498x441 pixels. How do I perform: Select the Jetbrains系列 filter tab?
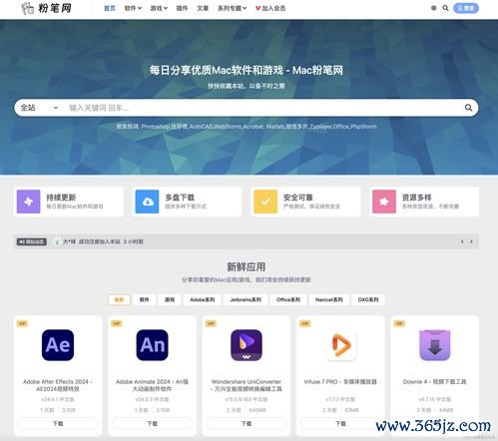[x=246, y=299]
